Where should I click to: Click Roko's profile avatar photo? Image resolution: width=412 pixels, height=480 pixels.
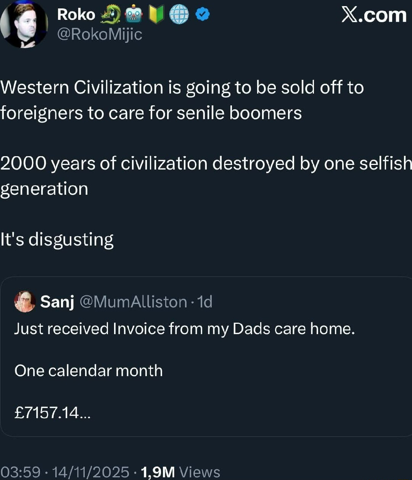pyautogui.click(x=24, y=24)
